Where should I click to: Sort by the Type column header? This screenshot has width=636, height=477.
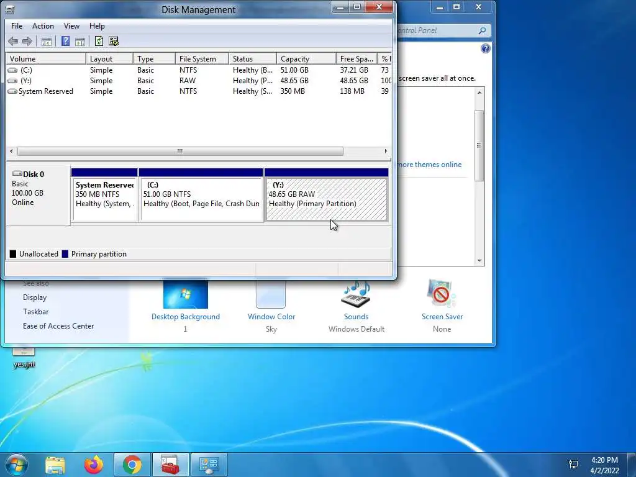coord(154,59)
